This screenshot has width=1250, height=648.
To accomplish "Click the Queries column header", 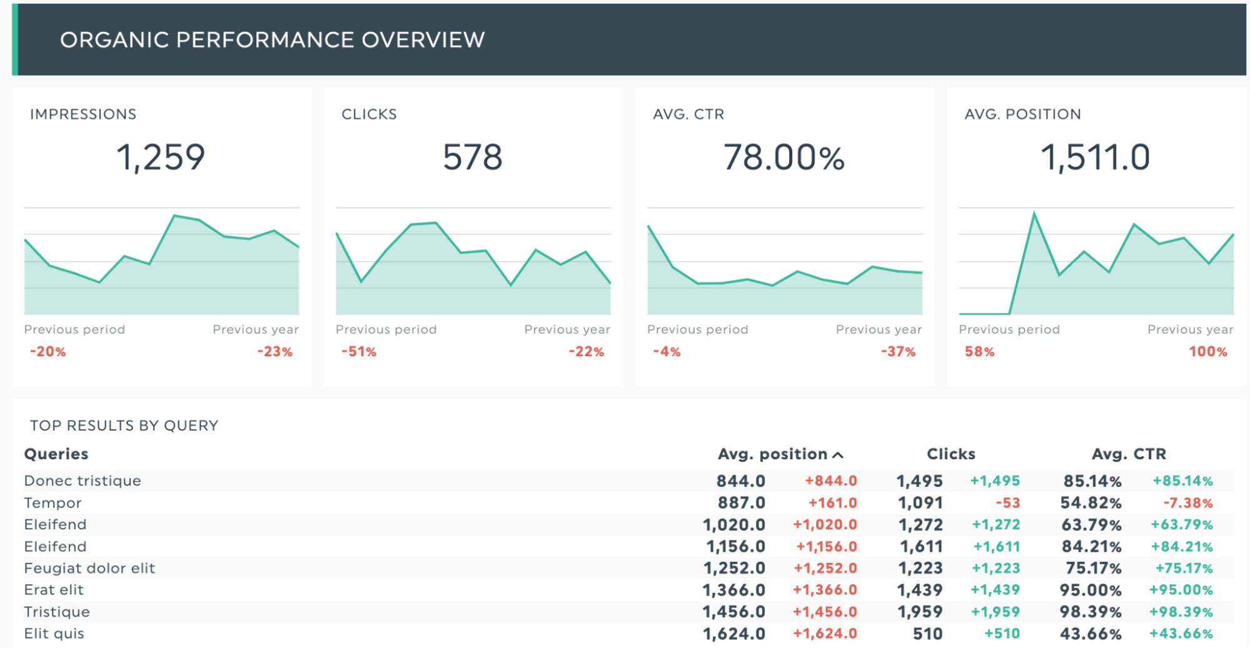I will coord(56,454).
